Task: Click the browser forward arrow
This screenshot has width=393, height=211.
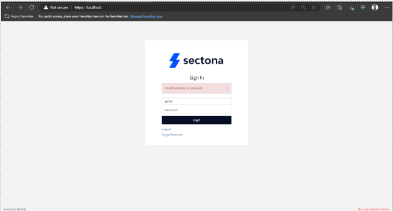Action: (20, 8)
